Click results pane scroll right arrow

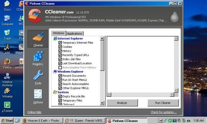[x=172, y=94]
